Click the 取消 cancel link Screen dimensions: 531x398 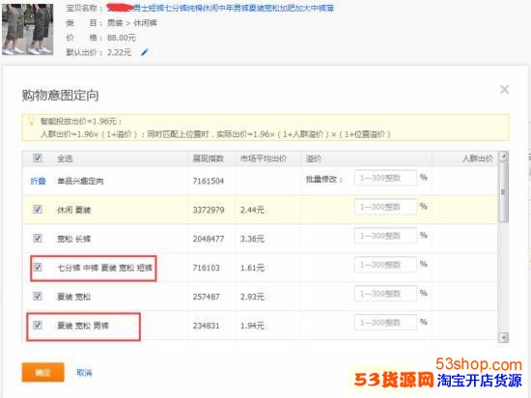[84, 373]
